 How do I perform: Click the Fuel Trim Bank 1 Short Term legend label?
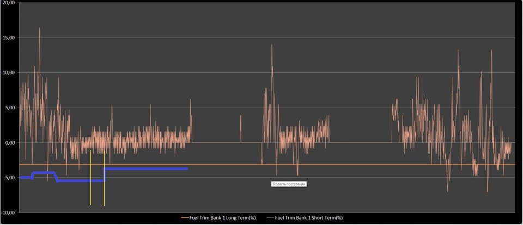point(309,218)
